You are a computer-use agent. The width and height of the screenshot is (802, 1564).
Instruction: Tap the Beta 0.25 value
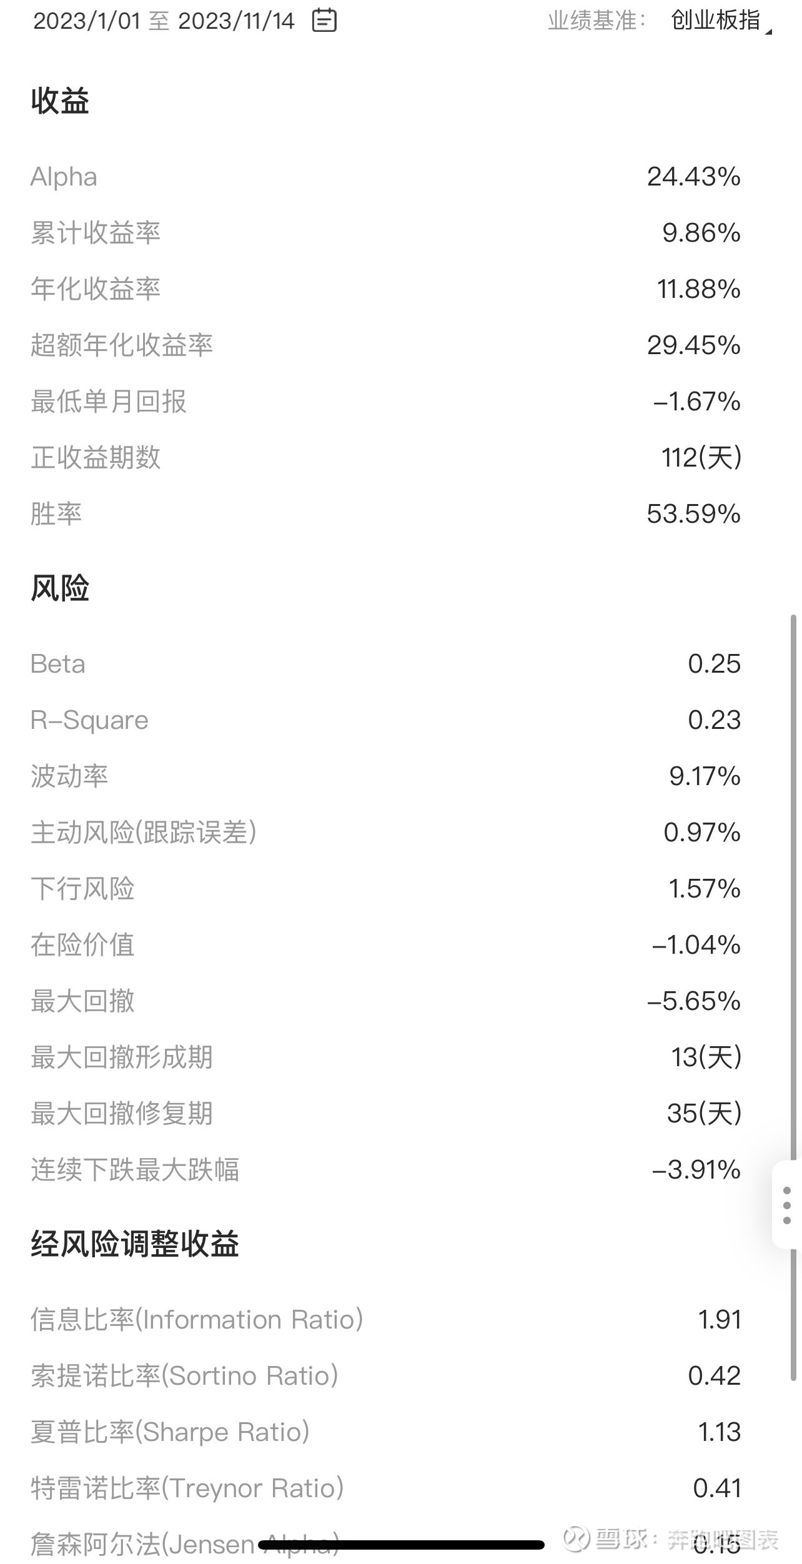click(714, 664)
